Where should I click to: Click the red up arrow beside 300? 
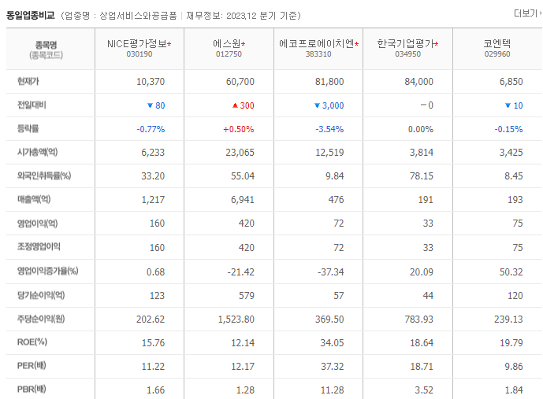235,105
